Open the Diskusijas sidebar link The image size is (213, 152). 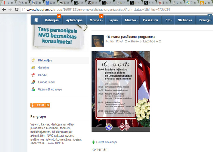45,60
